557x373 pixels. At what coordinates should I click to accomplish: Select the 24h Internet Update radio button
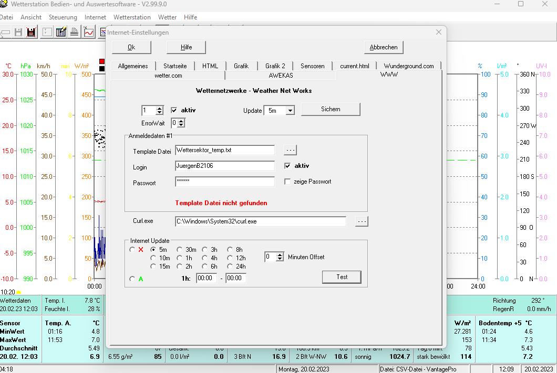[230, 267]
